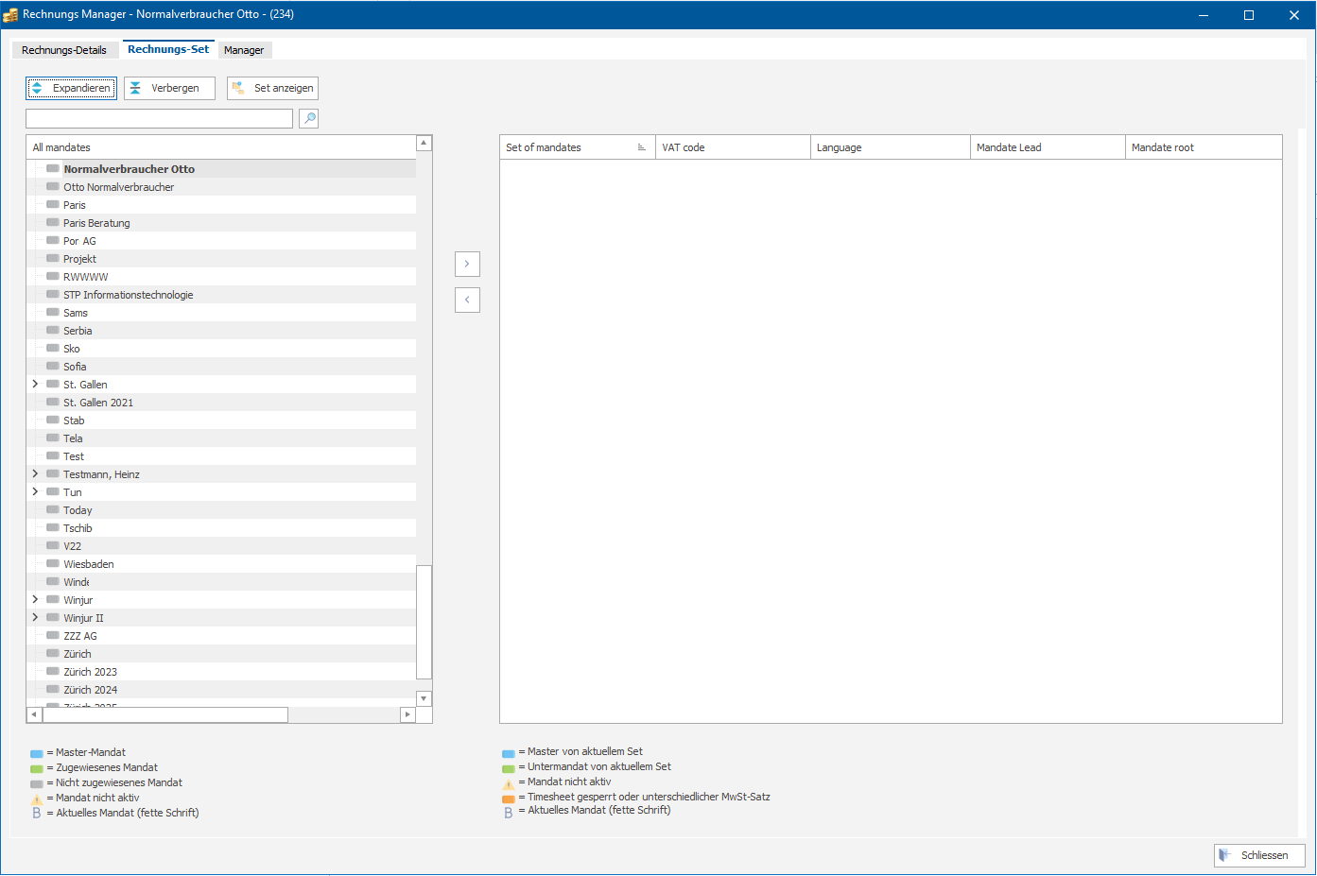Click the Mandate Lead column header
Screen dimensions: 1317x876
(1048, 147)
